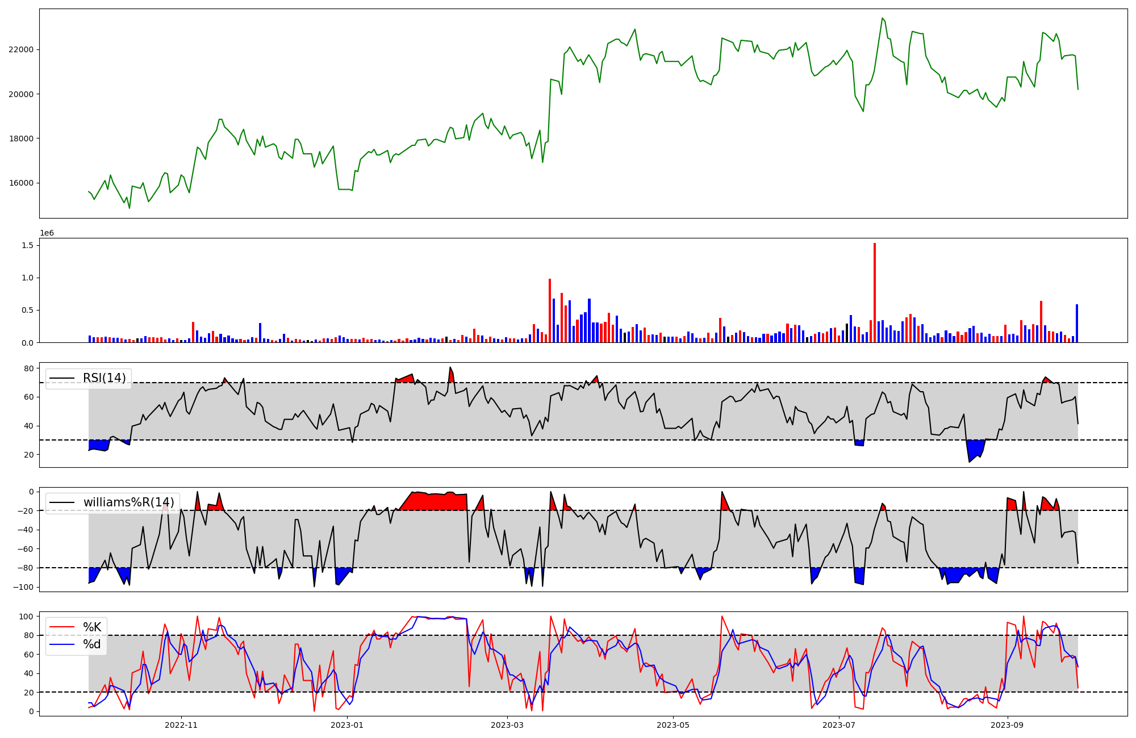Click the -100 Williams %R axis tick
Viewport: 1136px width, 738px height.
click(x=24, y=587)
